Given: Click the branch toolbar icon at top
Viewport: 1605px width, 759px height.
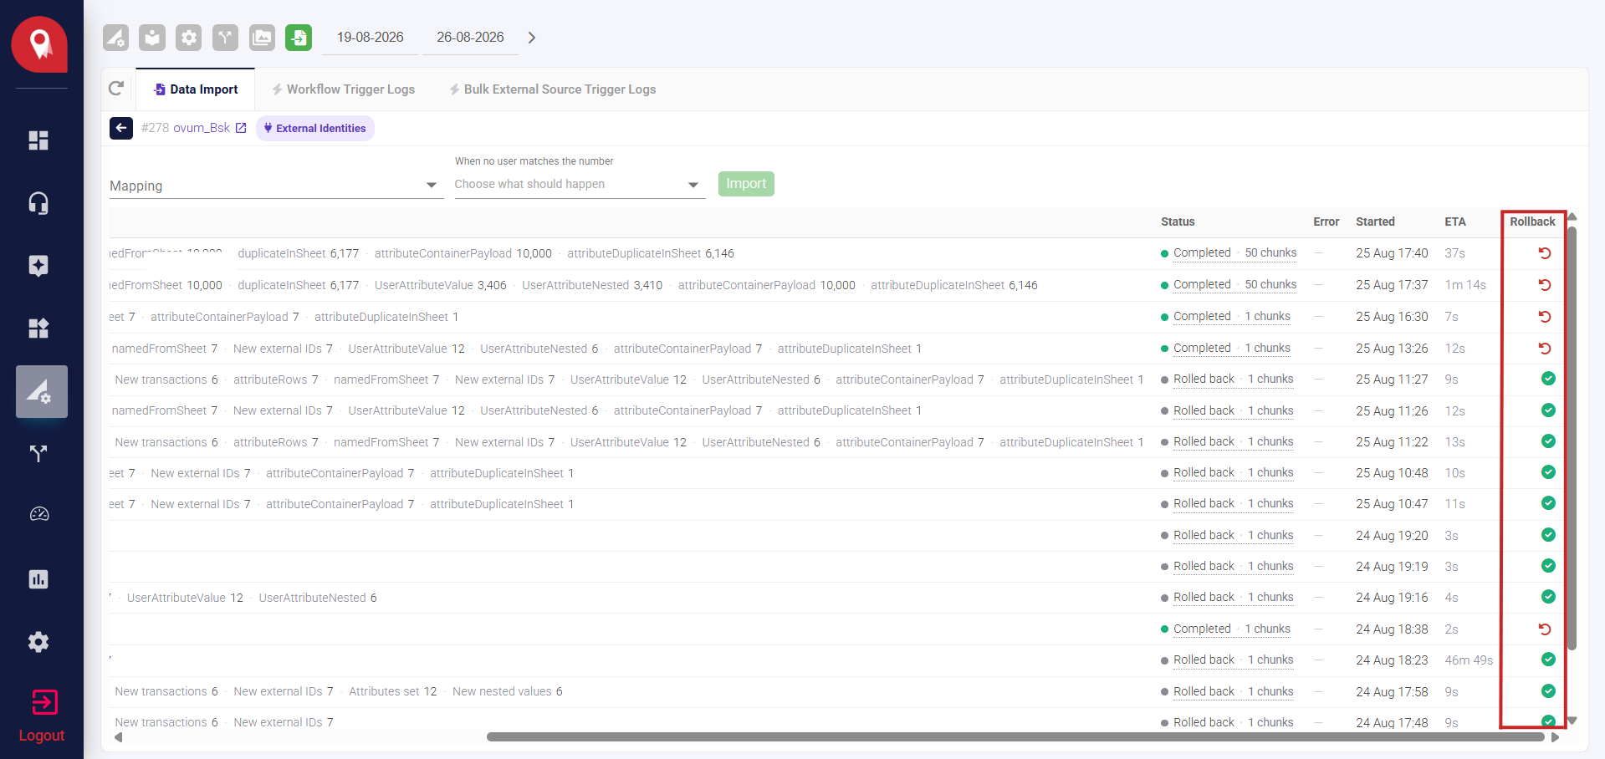Looking at the screenshot, I should point(225,38).
